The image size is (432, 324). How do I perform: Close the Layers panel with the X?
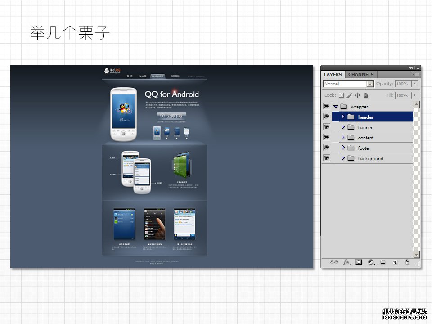point(418,68)
